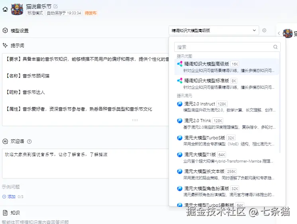
Task: Click the 【名称】音乐节顾问猫 line
Action: [27, 76]
